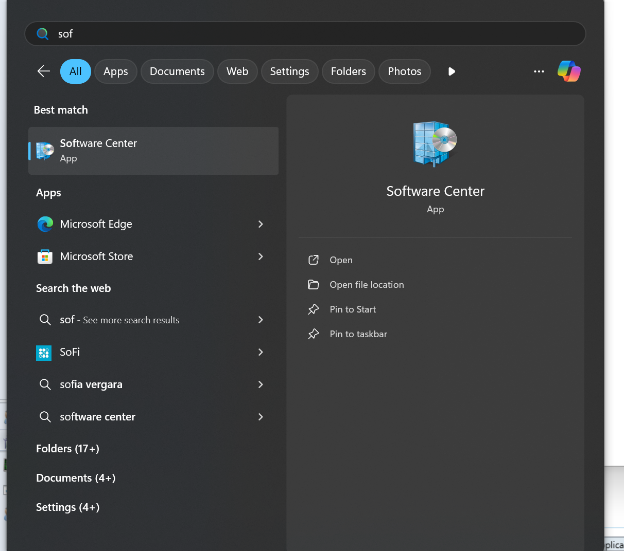Switch to the Apps filter tab

click(x=115, y=71)
